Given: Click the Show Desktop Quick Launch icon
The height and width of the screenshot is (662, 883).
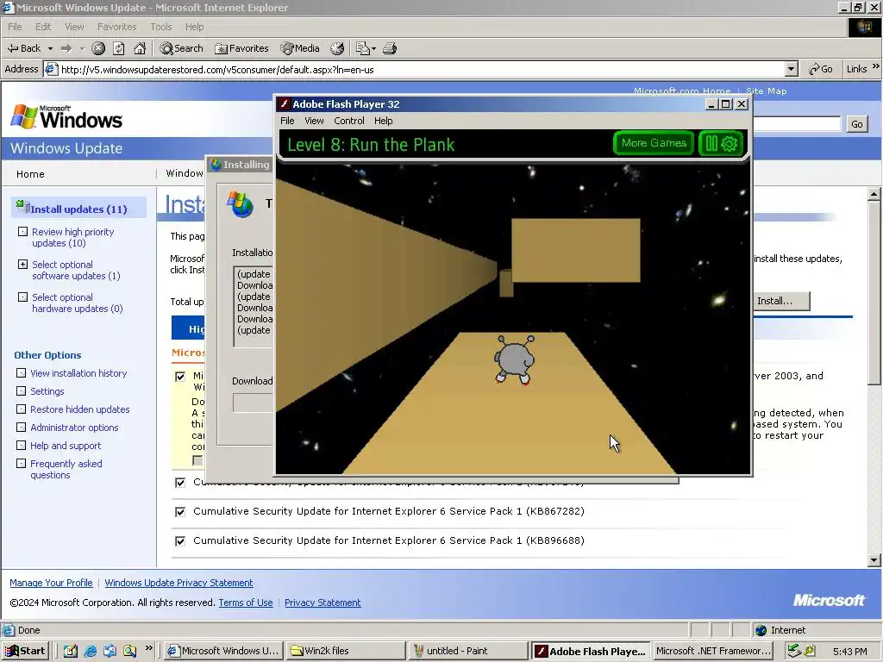Looking at the screenshot, I should click(x=70, y=651).
